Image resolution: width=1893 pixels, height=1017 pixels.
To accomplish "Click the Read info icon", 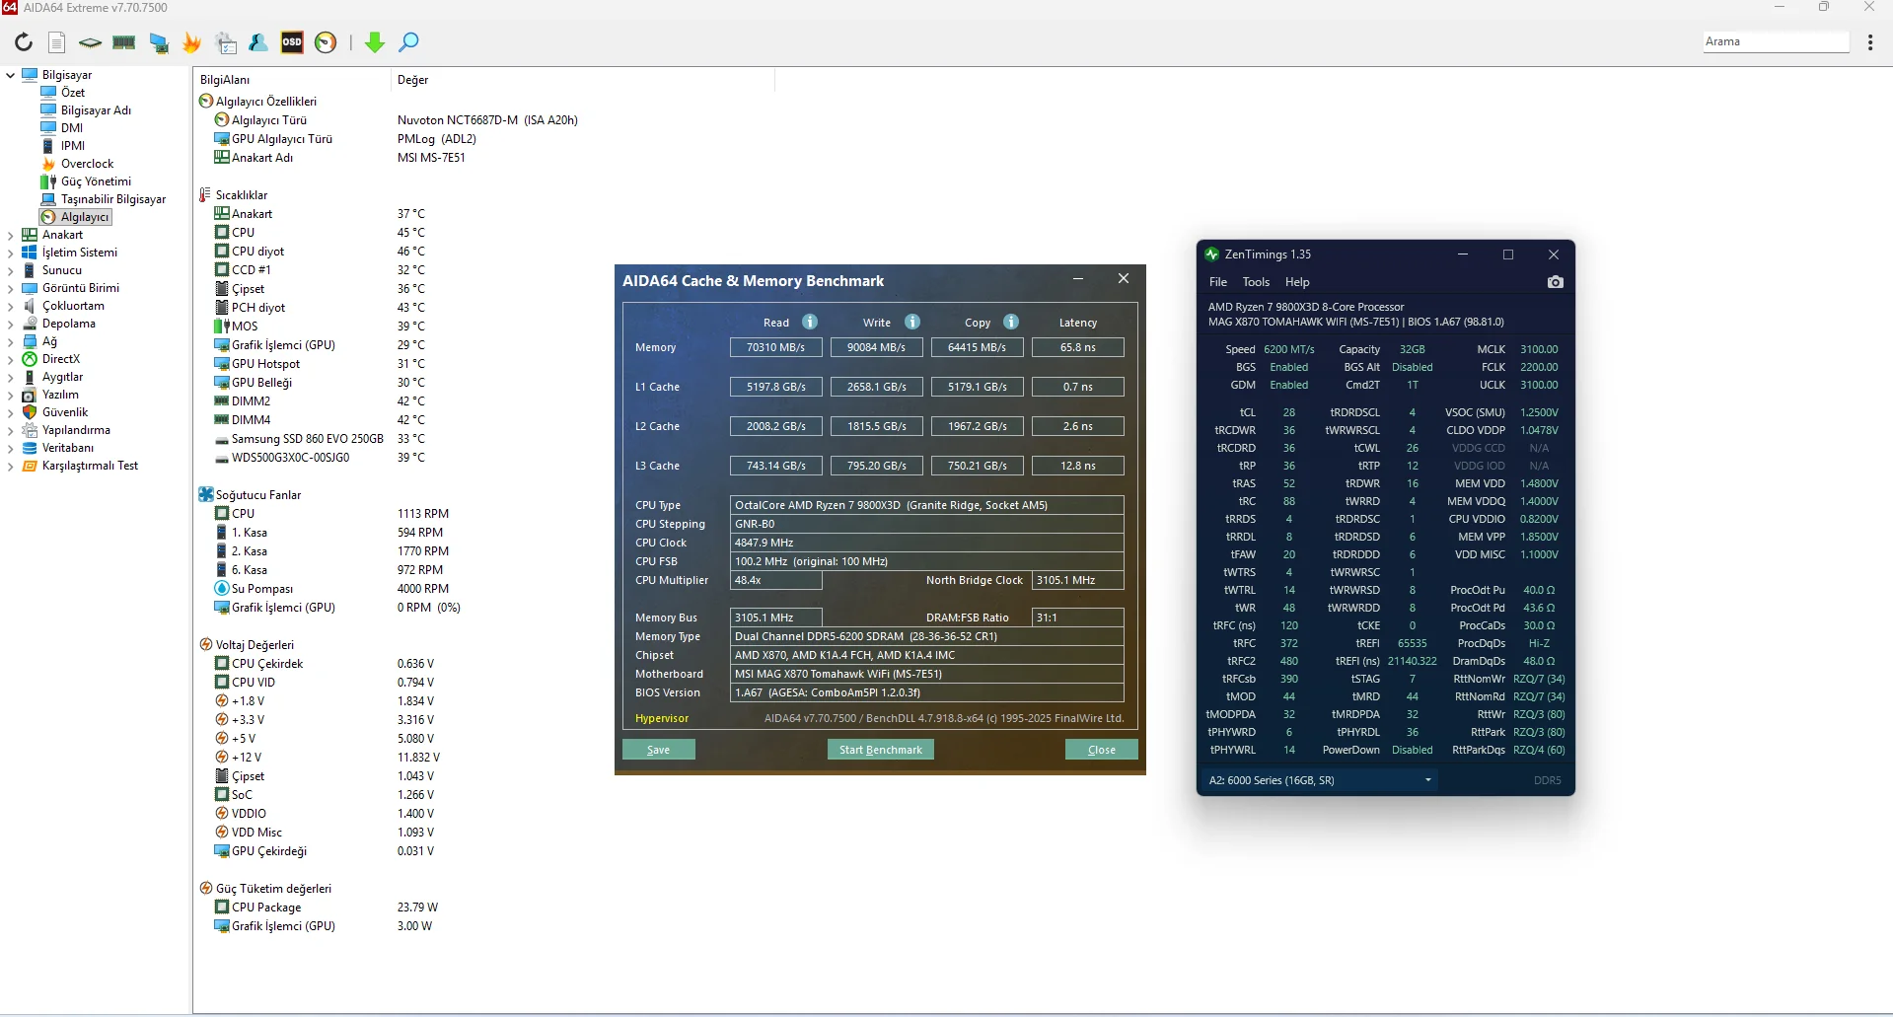I will tap(810, 323).
